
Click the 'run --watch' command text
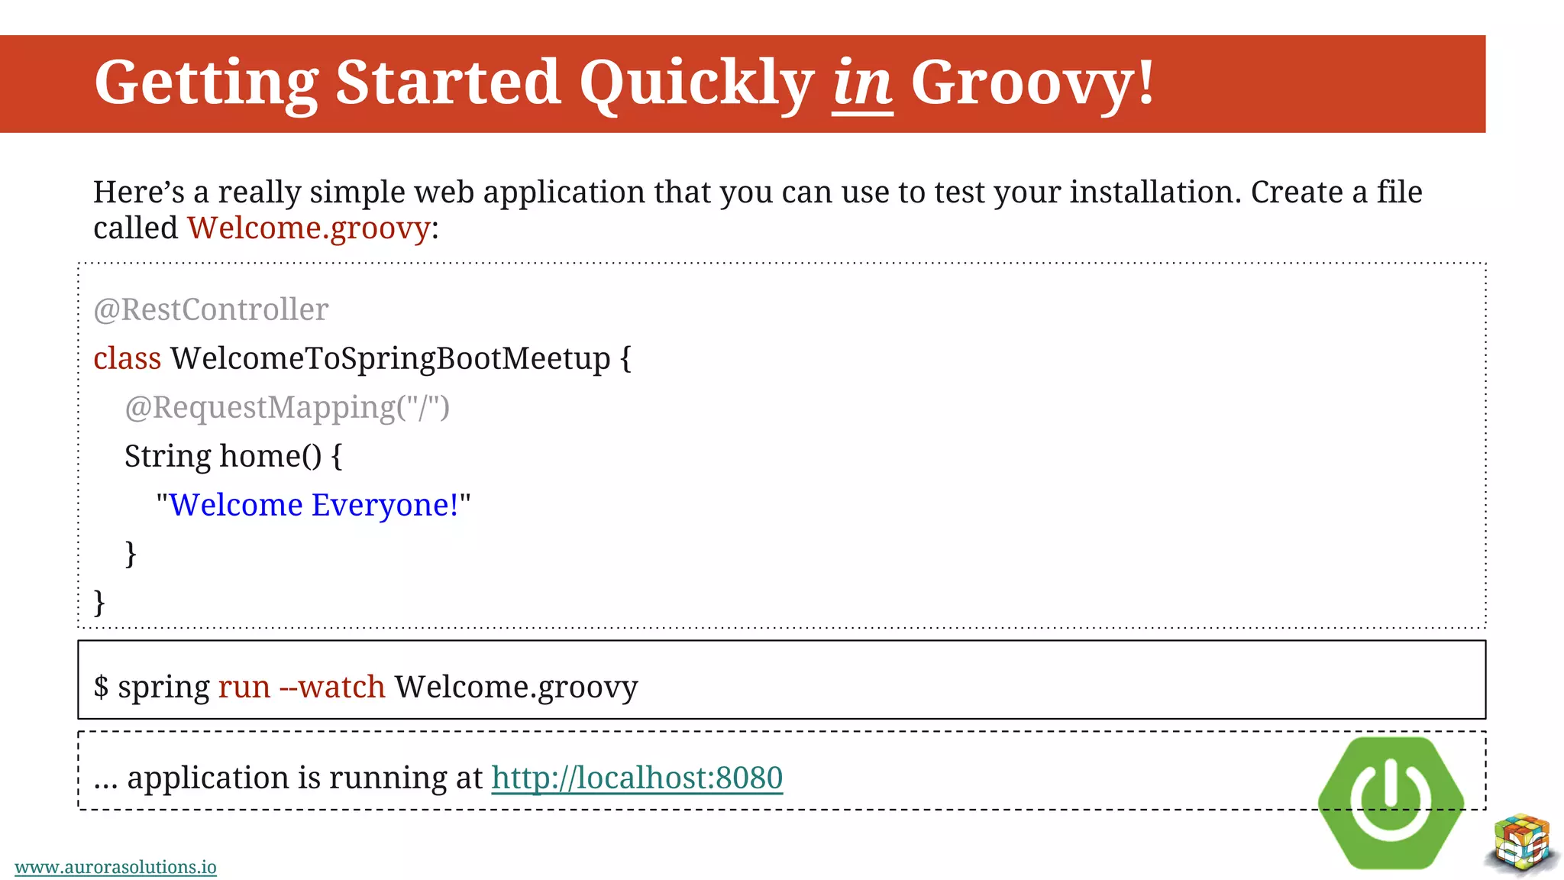click(x=301, y=687)
